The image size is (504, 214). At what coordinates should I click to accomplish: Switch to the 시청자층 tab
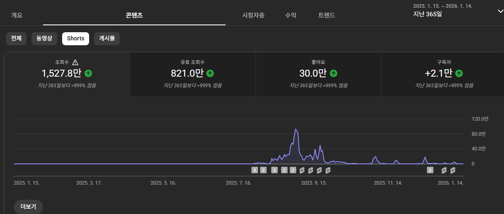tap(253, 15)
